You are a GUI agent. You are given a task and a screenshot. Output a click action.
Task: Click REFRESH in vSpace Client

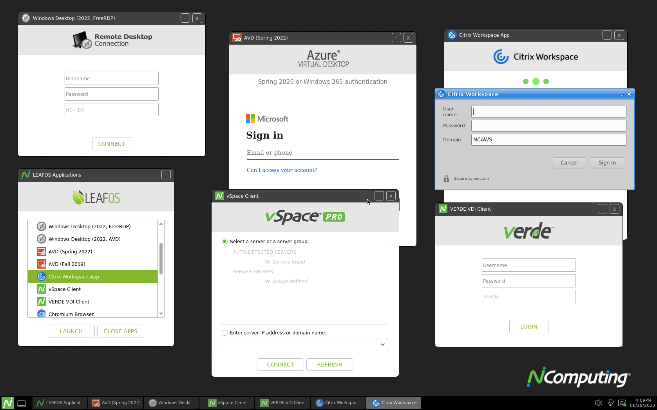tap(330, 365)
